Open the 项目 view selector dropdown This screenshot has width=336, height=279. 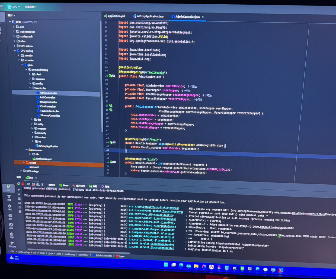(x=11, y=15)
